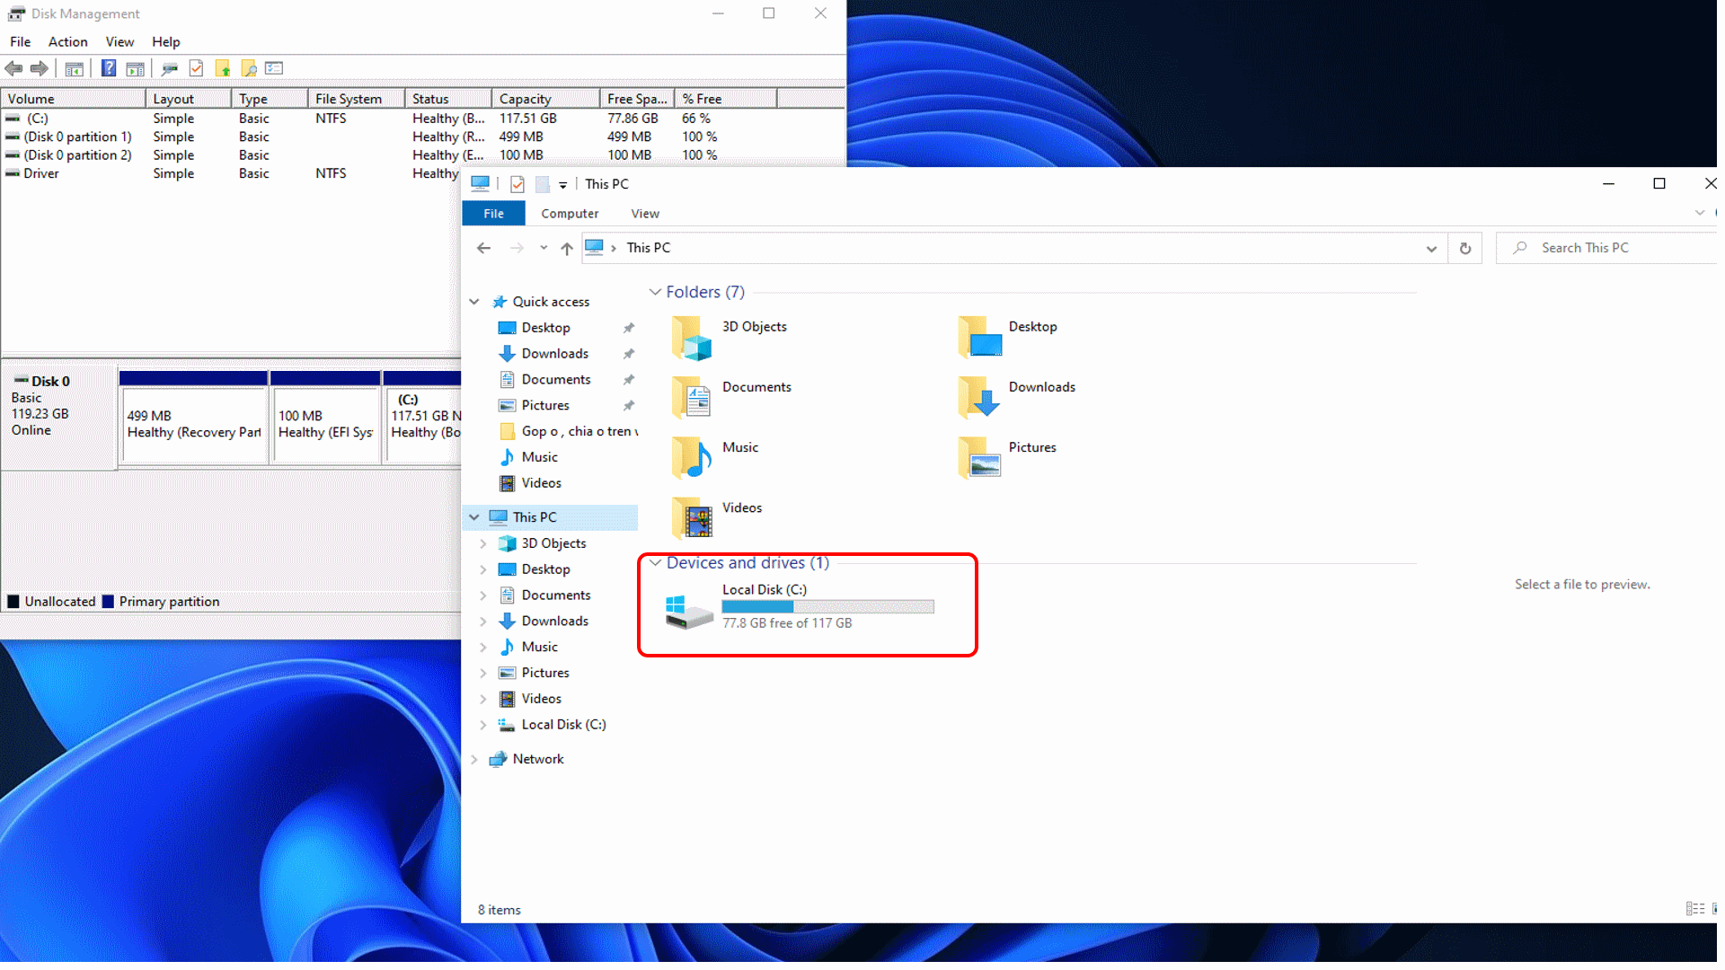This screenshot has height=970, width=1725.
Task: Click back arrow in File Explorer
Action: click(483, 248)
